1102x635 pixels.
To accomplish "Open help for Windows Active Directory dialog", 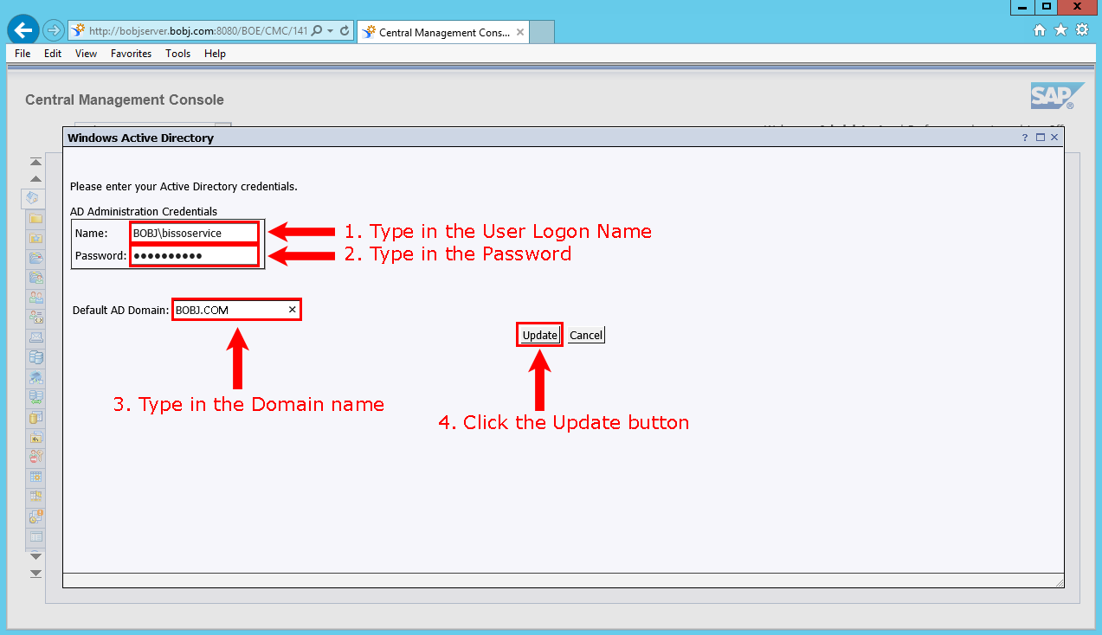I will click(x=1025, y=137).
